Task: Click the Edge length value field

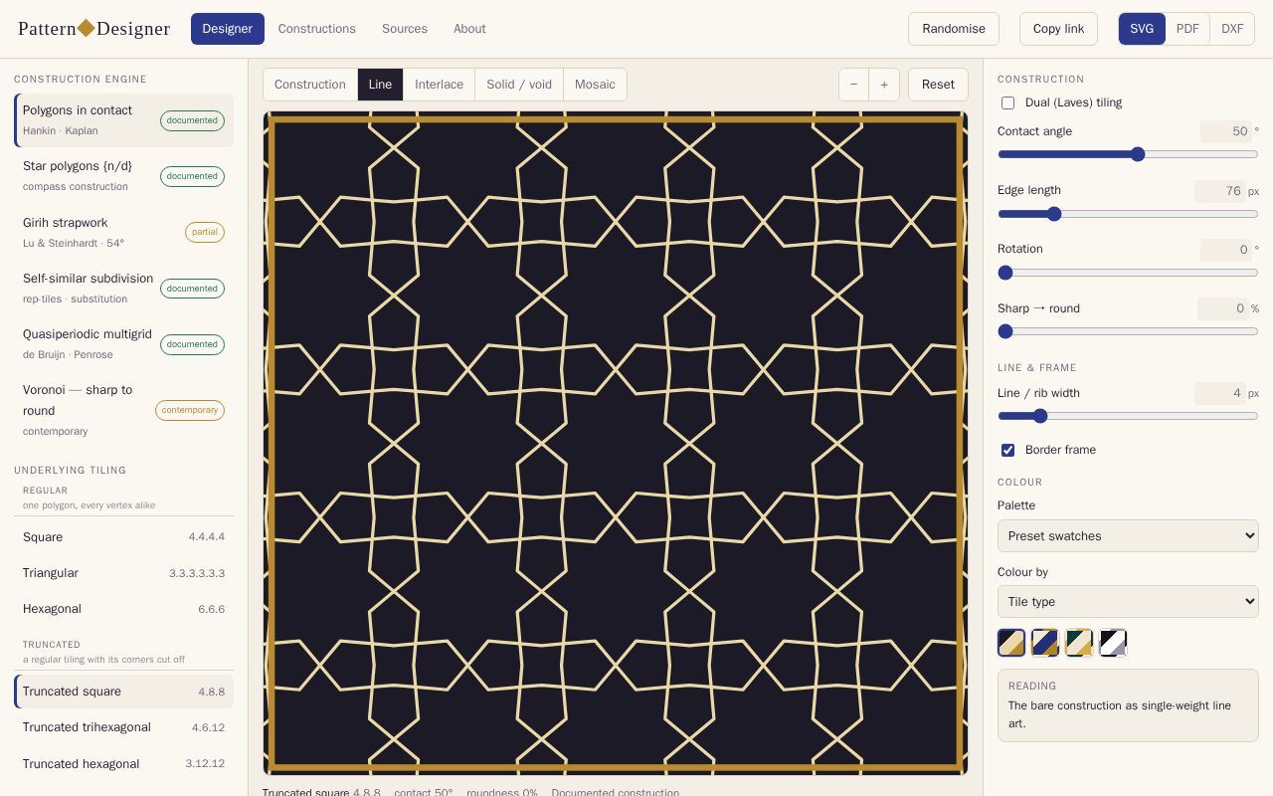Action: [x=1219, y=191]
